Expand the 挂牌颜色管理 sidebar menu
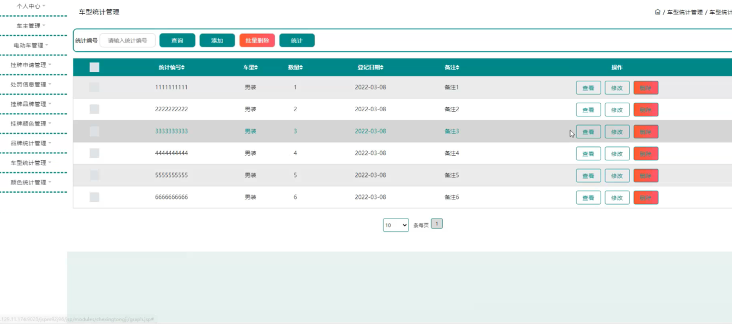Viewport: 732px width, 324px height. point(31,123)
